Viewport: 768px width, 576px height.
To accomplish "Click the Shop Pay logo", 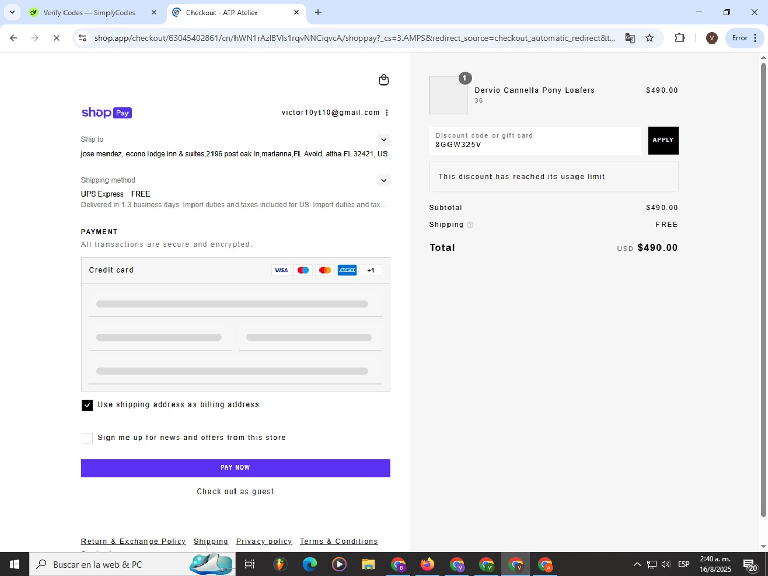I will (106, 113).
